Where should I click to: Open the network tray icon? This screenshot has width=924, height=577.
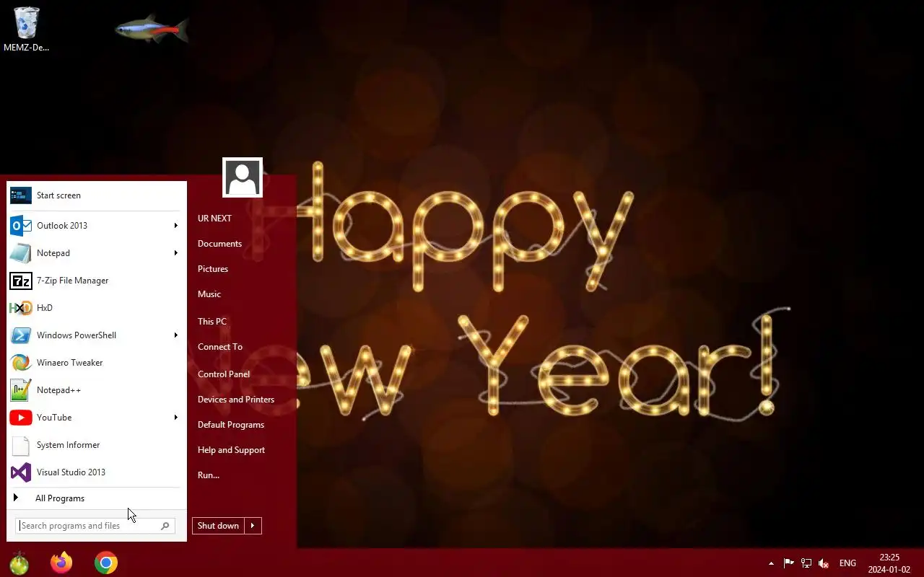[806, 563]
